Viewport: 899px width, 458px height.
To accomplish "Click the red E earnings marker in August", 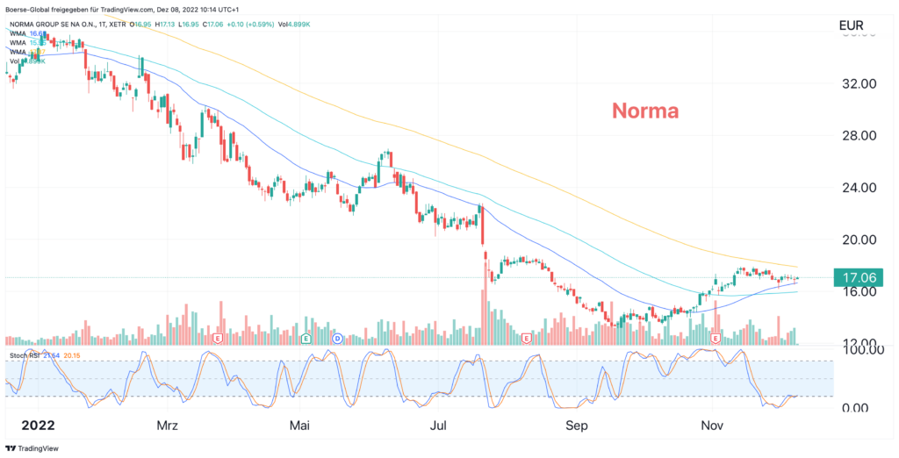I will click(x=527, y=339).
